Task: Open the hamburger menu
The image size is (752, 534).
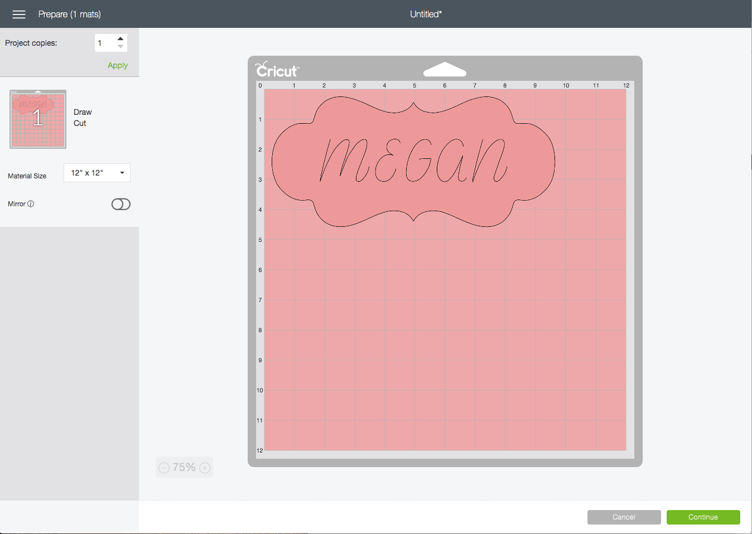Action: [19, 14]
